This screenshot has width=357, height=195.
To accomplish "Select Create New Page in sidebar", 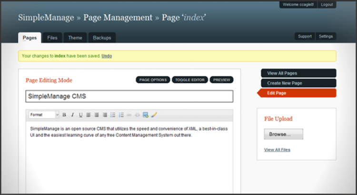I will coord(298,83).
